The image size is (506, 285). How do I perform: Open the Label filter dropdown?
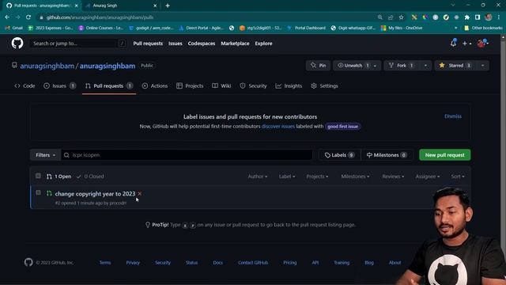(287, 177)
